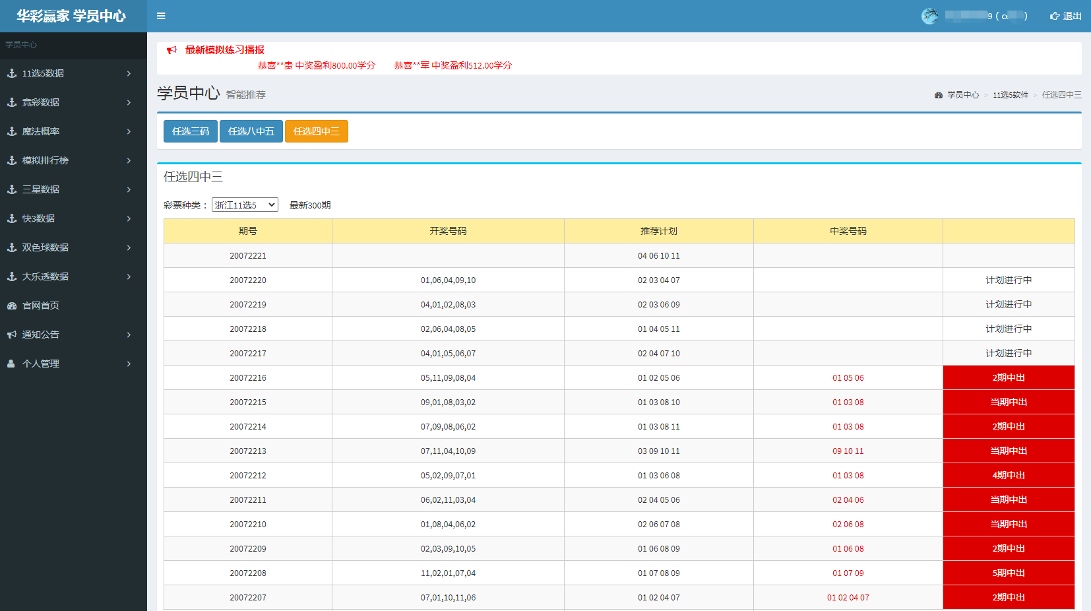
Task: Expand the 个人管理 chevron
Action: coord(129,364)
